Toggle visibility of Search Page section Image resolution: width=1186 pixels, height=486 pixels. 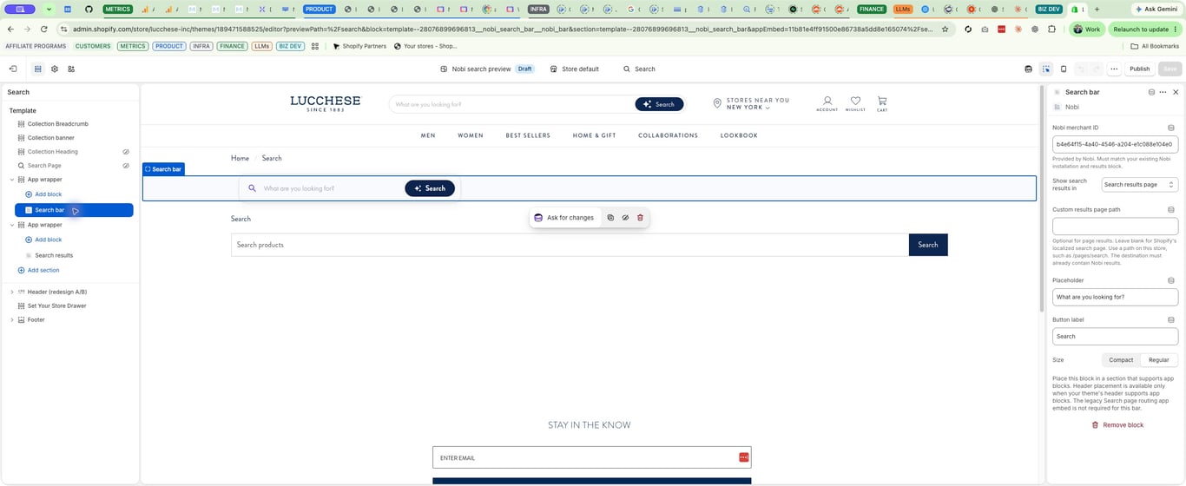tap(126, 166)
